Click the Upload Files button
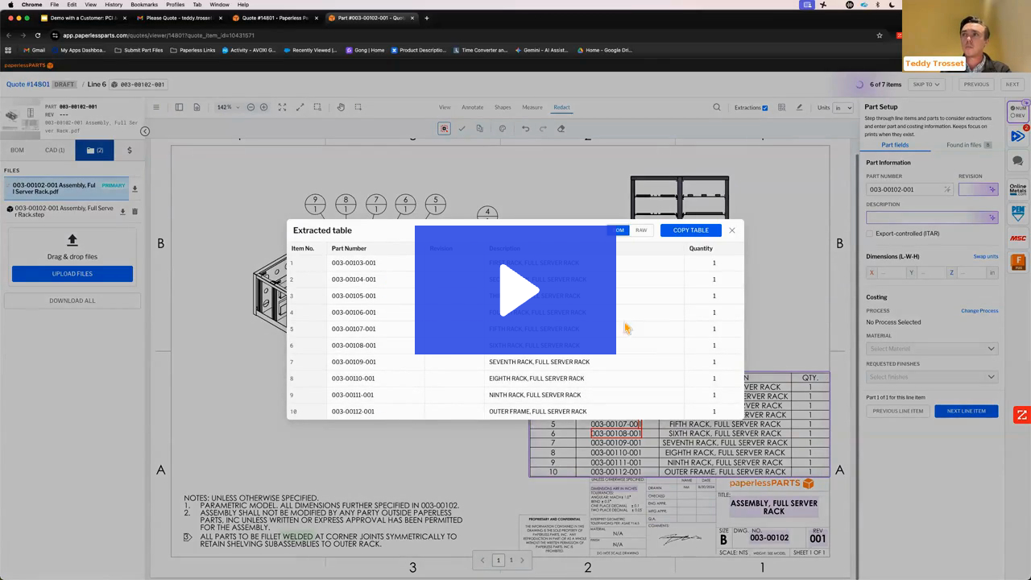 point(72,274)
